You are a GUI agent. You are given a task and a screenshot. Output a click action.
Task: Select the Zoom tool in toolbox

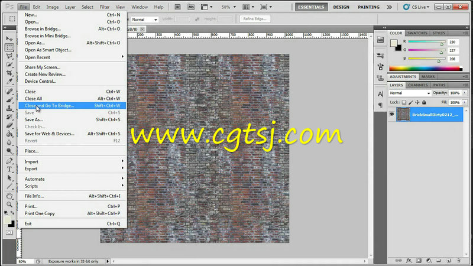(x=9, y=205)
